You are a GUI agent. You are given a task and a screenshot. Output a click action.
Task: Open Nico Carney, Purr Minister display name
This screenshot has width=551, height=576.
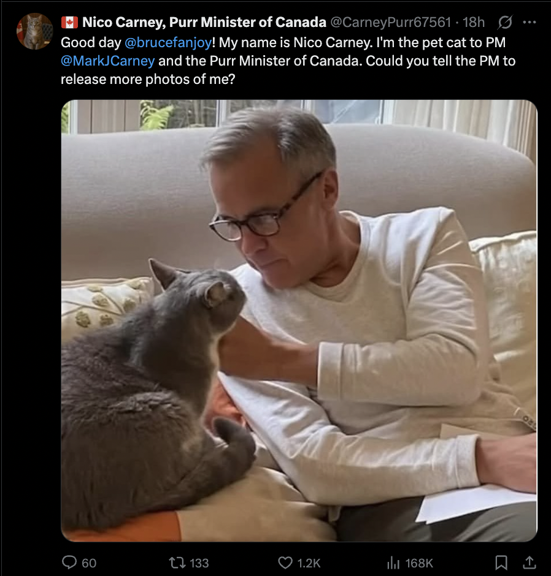(204, 23)
